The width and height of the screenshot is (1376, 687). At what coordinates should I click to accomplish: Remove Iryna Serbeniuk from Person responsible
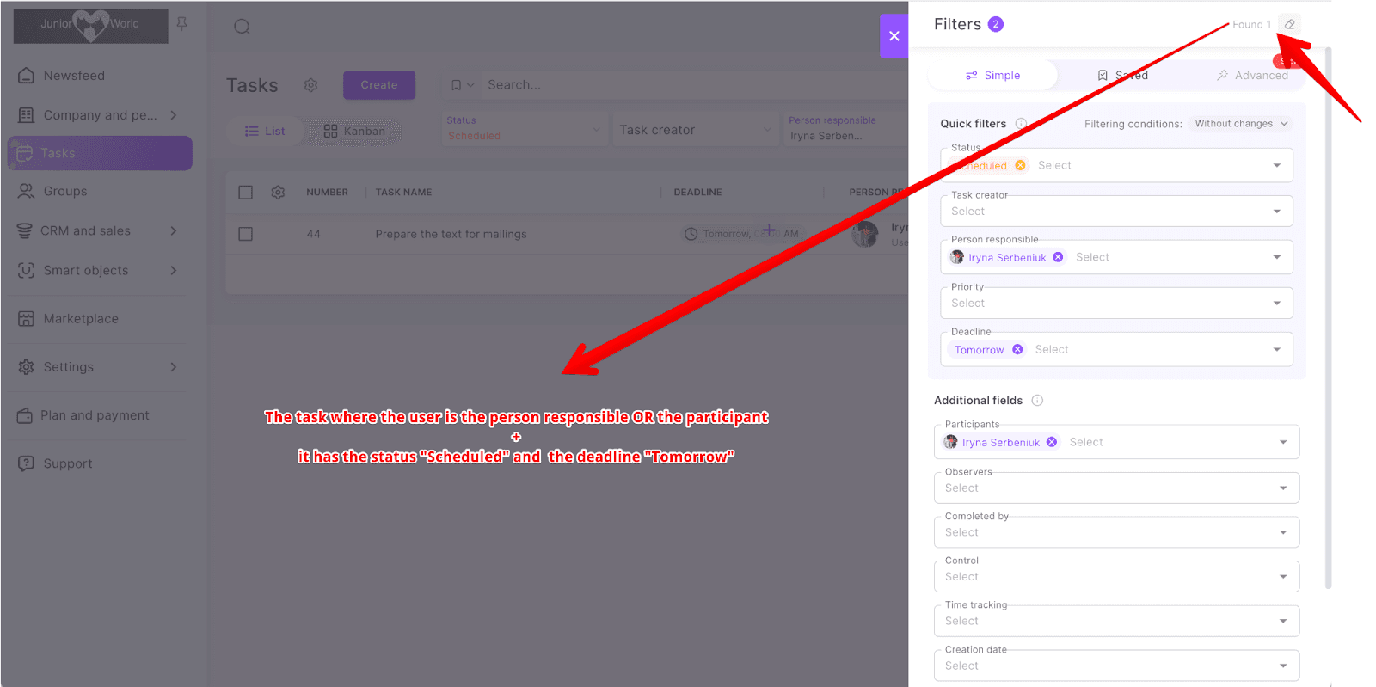(1058, 257)
